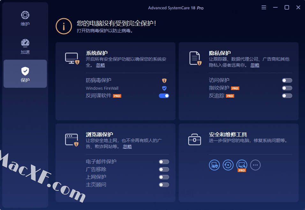
Task: Click the 隐私保护 heading
Action: [220, 53]
